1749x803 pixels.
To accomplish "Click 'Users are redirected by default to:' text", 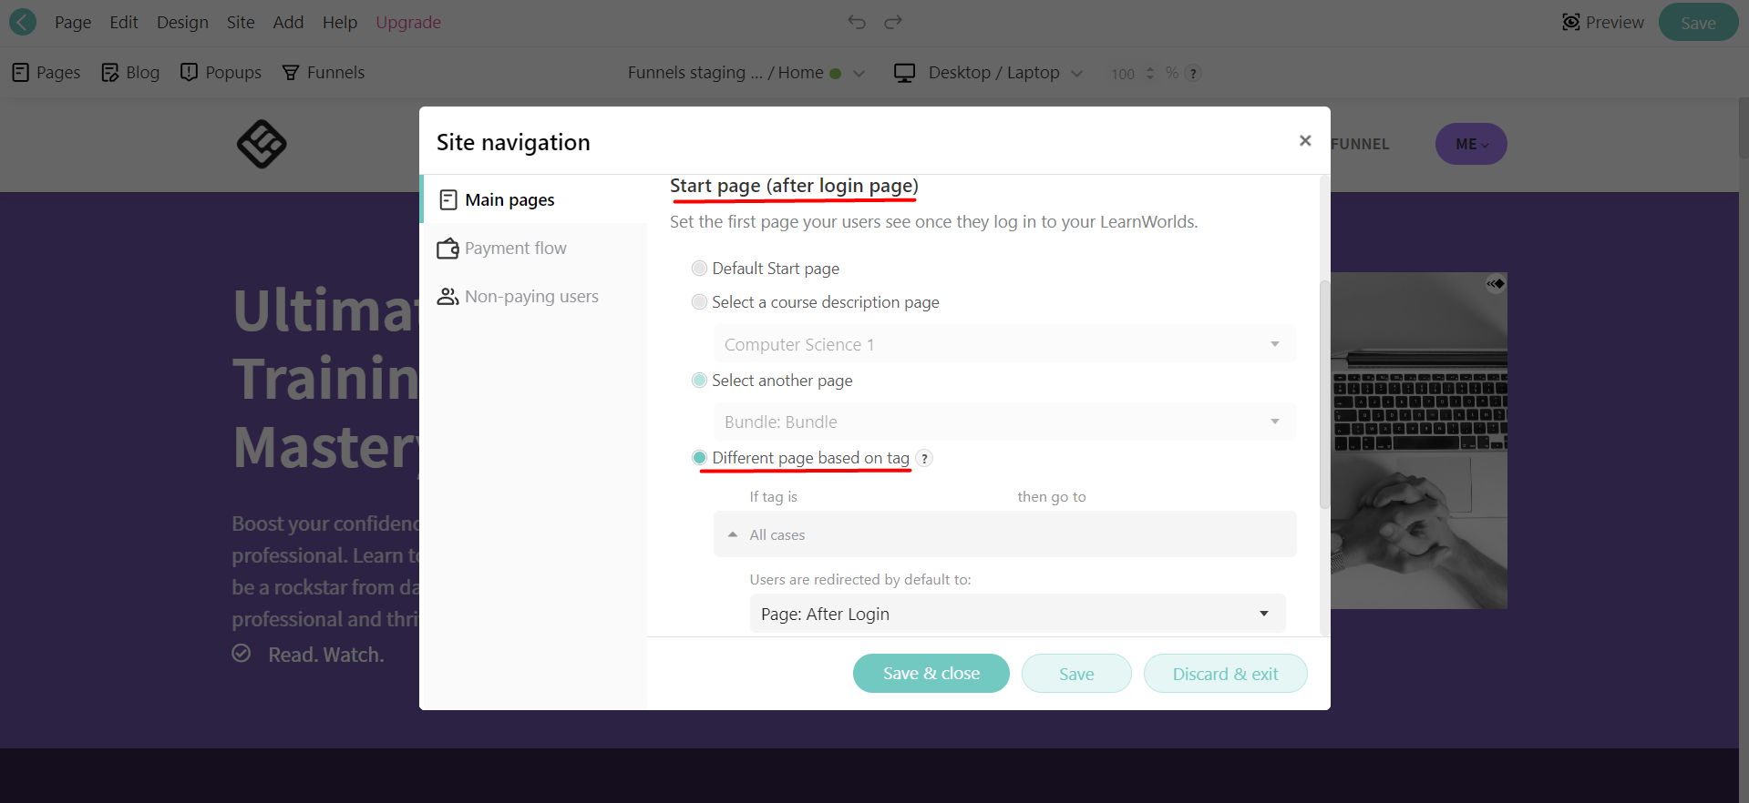I will [x=860, y=579].
